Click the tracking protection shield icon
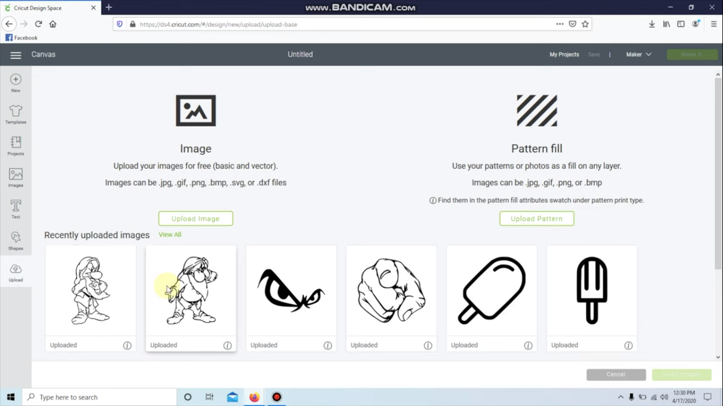 [x=120, y=24]
